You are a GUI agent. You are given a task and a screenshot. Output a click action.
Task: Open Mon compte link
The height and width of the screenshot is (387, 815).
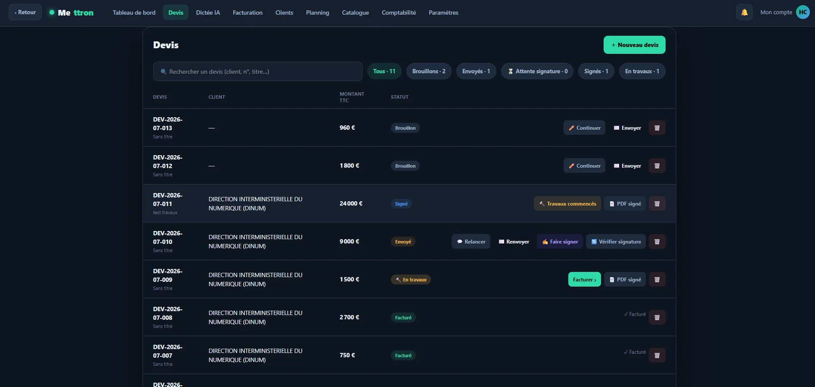(x=776, y=12)
